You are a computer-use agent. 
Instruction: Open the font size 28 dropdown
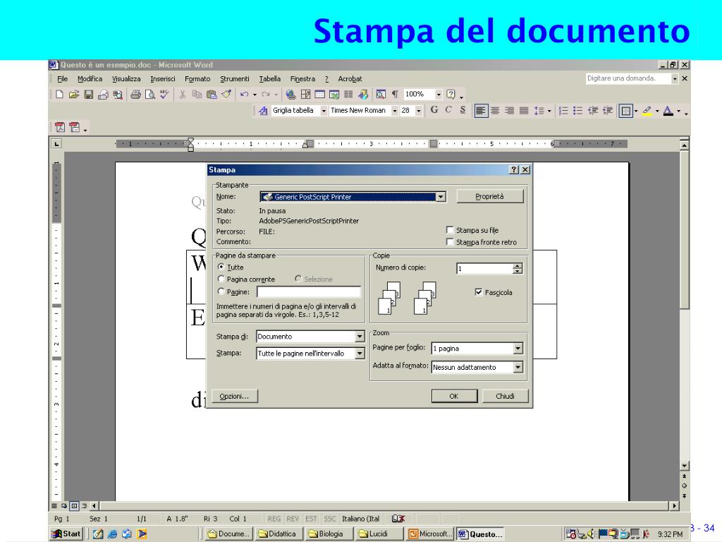pos(419,111)
